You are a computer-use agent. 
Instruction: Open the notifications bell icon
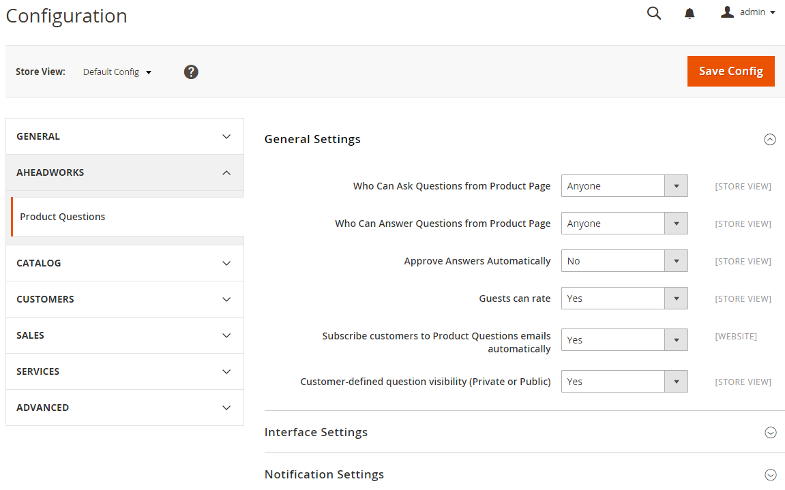(690, 13)
